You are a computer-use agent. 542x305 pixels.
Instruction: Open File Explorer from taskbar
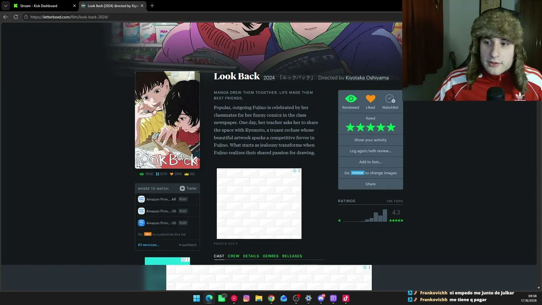(x=259, y=298)
